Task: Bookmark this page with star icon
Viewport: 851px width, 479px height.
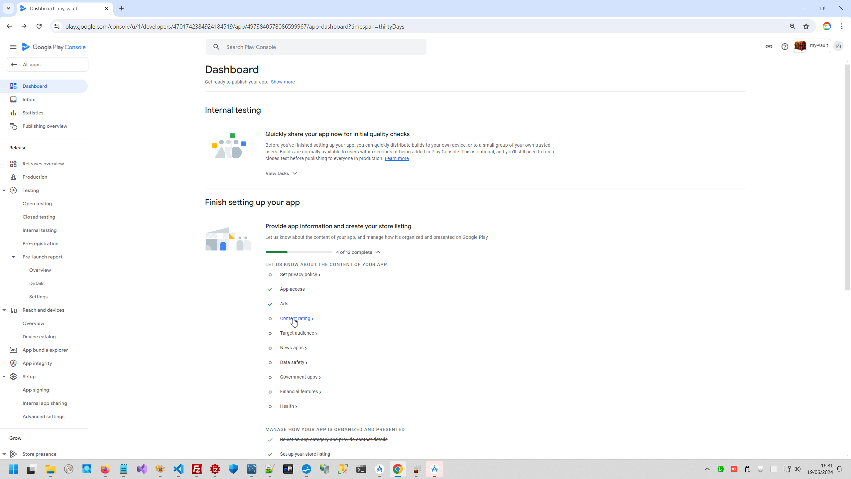Action: coord(806,26)
